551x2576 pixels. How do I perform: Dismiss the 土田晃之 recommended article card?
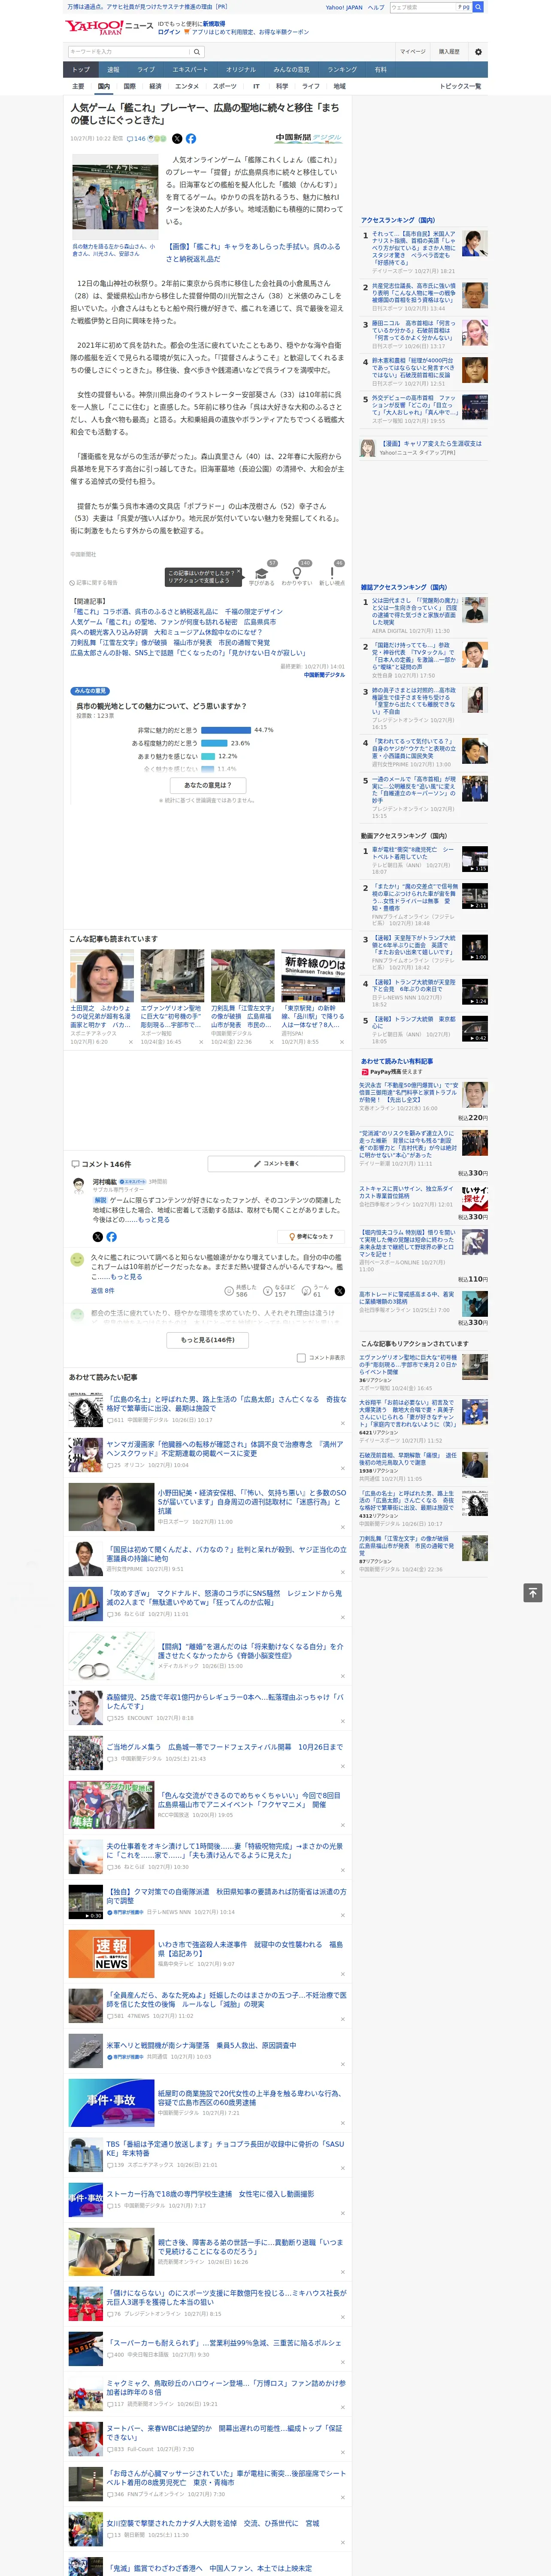tap(130, 1041)
